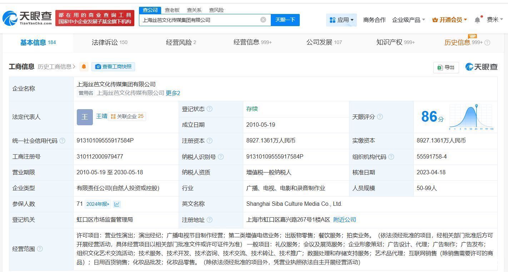
Task: Expand the 开通会员 membership menu
Action: click(449, 20)
